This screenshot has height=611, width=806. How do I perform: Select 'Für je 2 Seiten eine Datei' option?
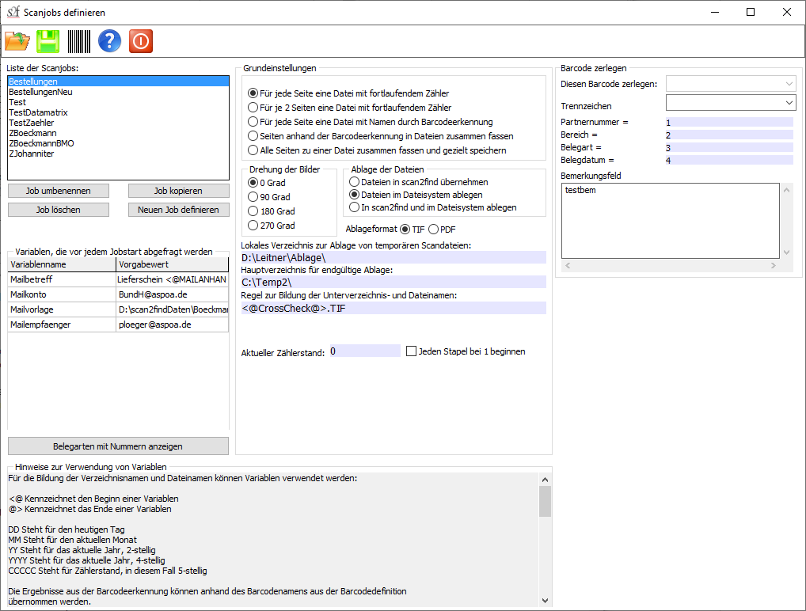pyautogui.click(x=349, y=108)
